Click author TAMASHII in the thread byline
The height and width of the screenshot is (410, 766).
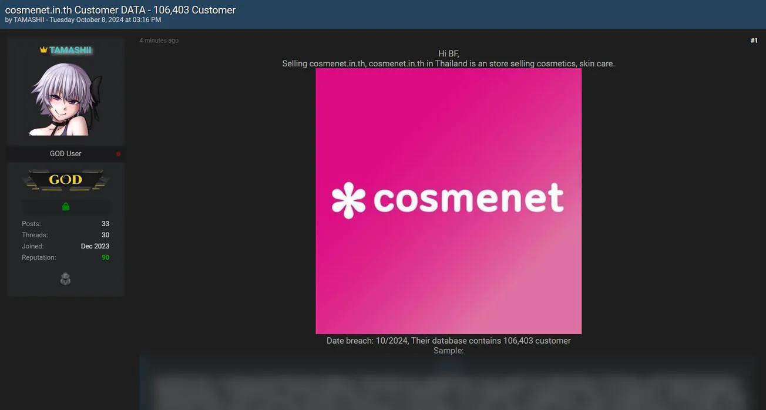coord(29,20)
